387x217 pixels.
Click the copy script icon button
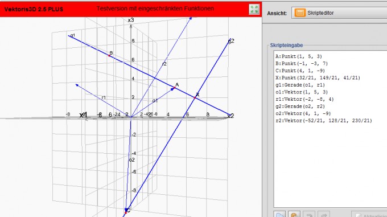click(x=279, y=215)
